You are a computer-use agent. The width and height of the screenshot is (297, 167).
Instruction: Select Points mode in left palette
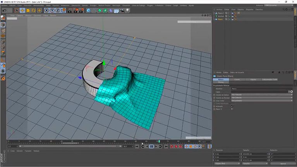[3, 42]
